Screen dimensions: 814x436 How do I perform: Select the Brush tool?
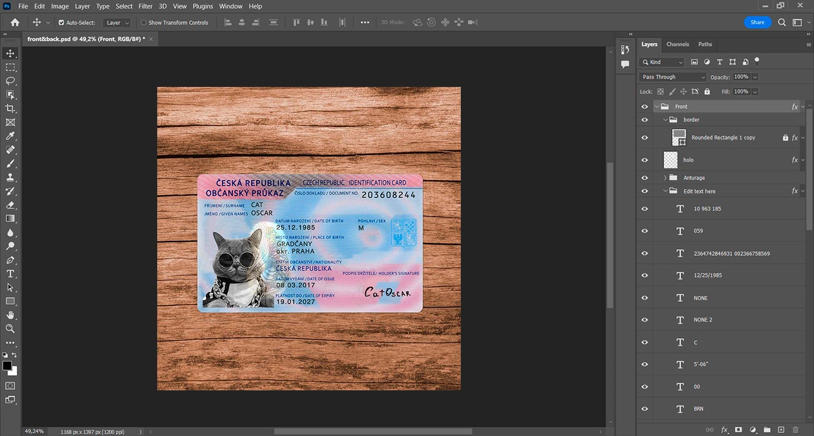[10, 163]
